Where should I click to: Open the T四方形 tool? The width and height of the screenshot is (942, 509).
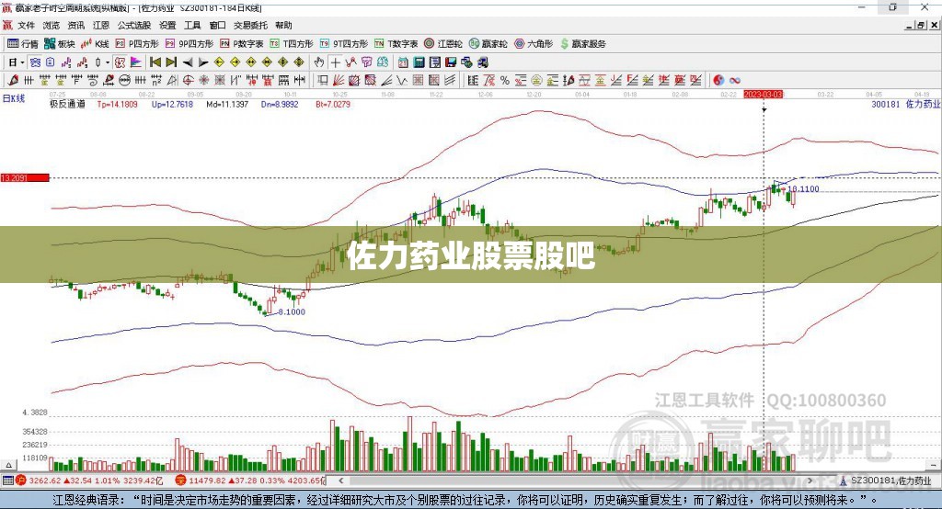(x=292, y=44)
